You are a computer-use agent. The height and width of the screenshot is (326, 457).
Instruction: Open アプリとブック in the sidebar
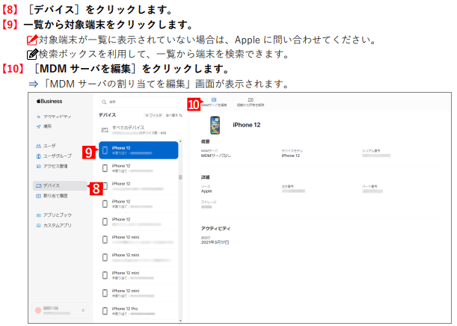tap(54, 215)
